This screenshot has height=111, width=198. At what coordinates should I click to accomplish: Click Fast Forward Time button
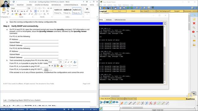coord(131,99)
